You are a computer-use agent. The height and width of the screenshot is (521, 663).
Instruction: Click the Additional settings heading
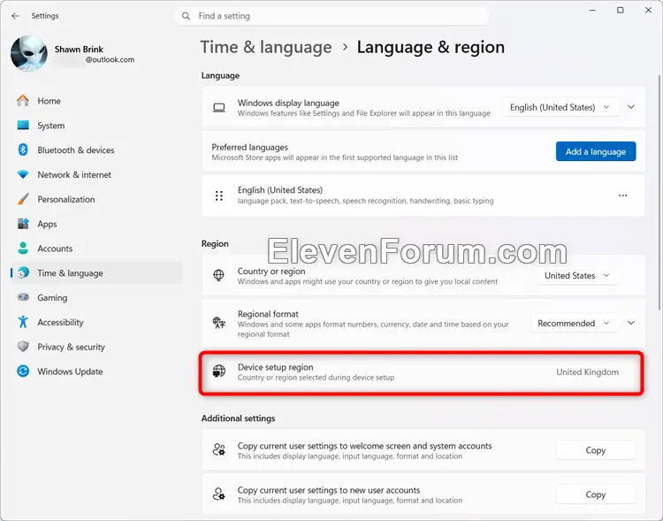pyautogui.click(x=238, y=418)
